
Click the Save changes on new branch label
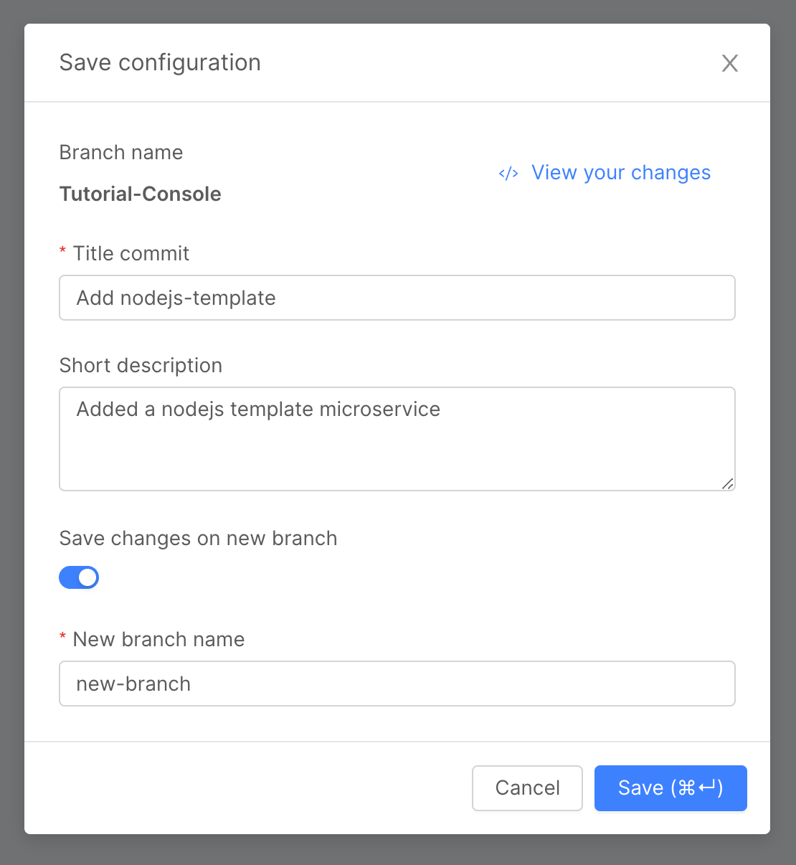198,538
